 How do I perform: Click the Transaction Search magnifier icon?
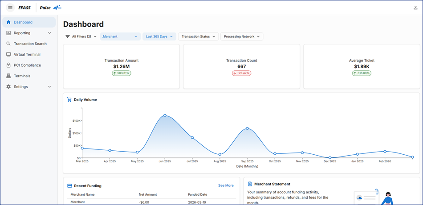[8, 44]
